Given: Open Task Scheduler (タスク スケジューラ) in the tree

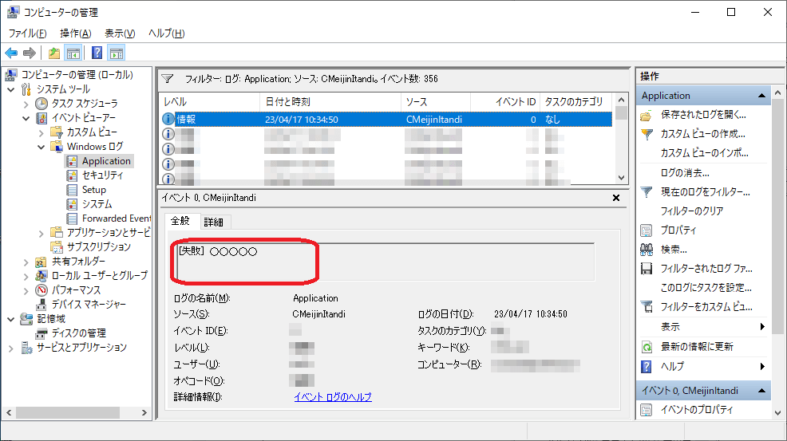Looking at the screenshot, I should point(84,104).
